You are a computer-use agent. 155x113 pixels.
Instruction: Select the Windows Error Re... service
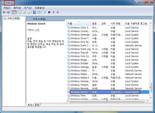(x=80, y=42)
